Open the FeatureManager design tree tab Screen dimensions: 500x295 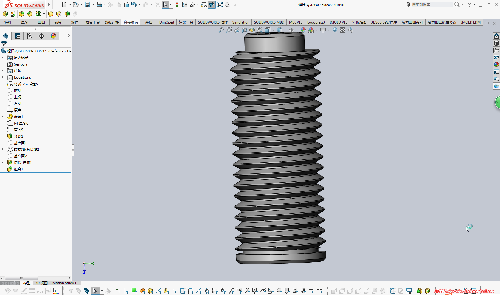point(6,36)
